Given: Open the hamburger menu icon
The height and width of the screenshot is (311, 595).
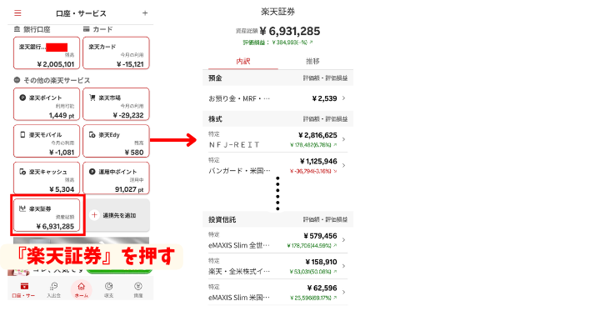Looking at the screenshot, I should pyautogui.click(x=17, y=13).
